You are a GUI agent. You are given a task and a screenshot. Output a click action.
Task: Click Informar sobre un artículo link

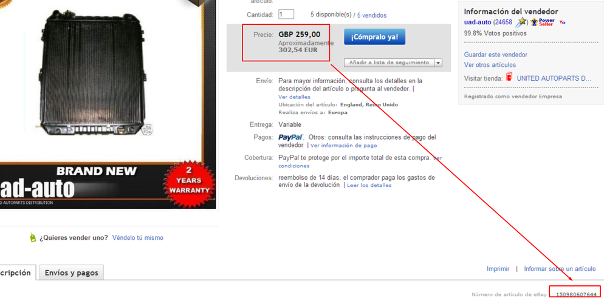560,269
